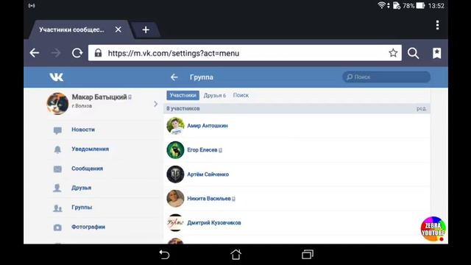Screen dimensions: 471x265
Task: Open Группы in sidebar
Action: [82, 208]
